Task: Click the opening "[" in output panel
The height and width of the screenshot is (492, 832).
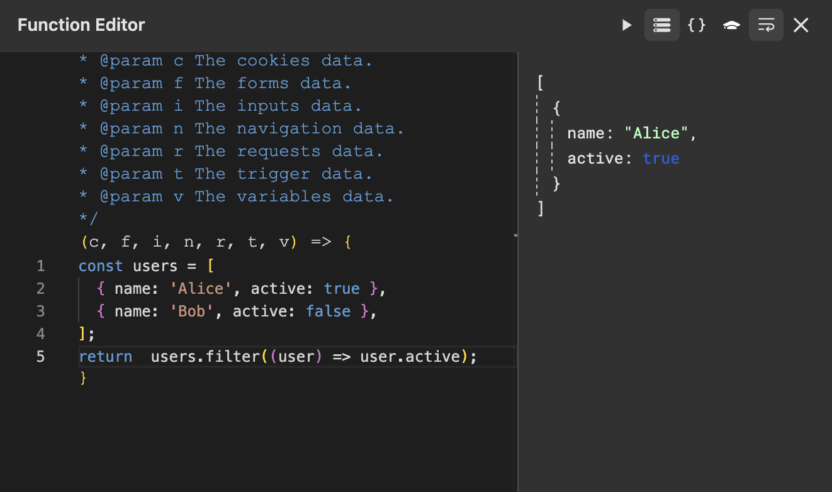Action: 541,83
